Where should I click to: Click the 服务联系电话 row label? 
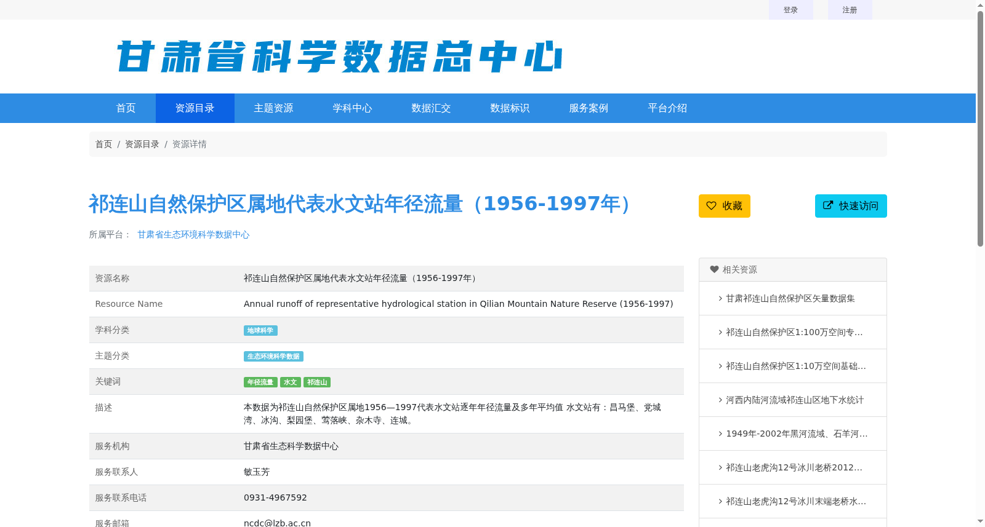tap(121, 497)
